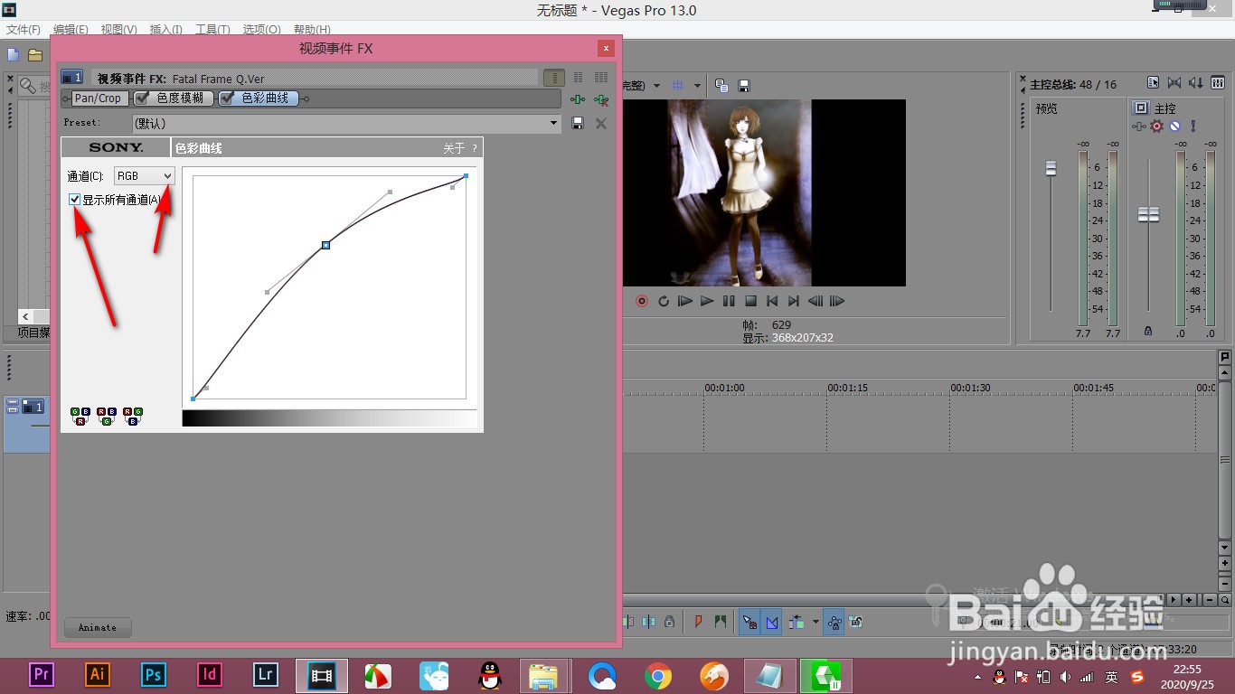
Task: Click the single-column FX view icon
Action: pyautogui.click(x=554, y=79)
